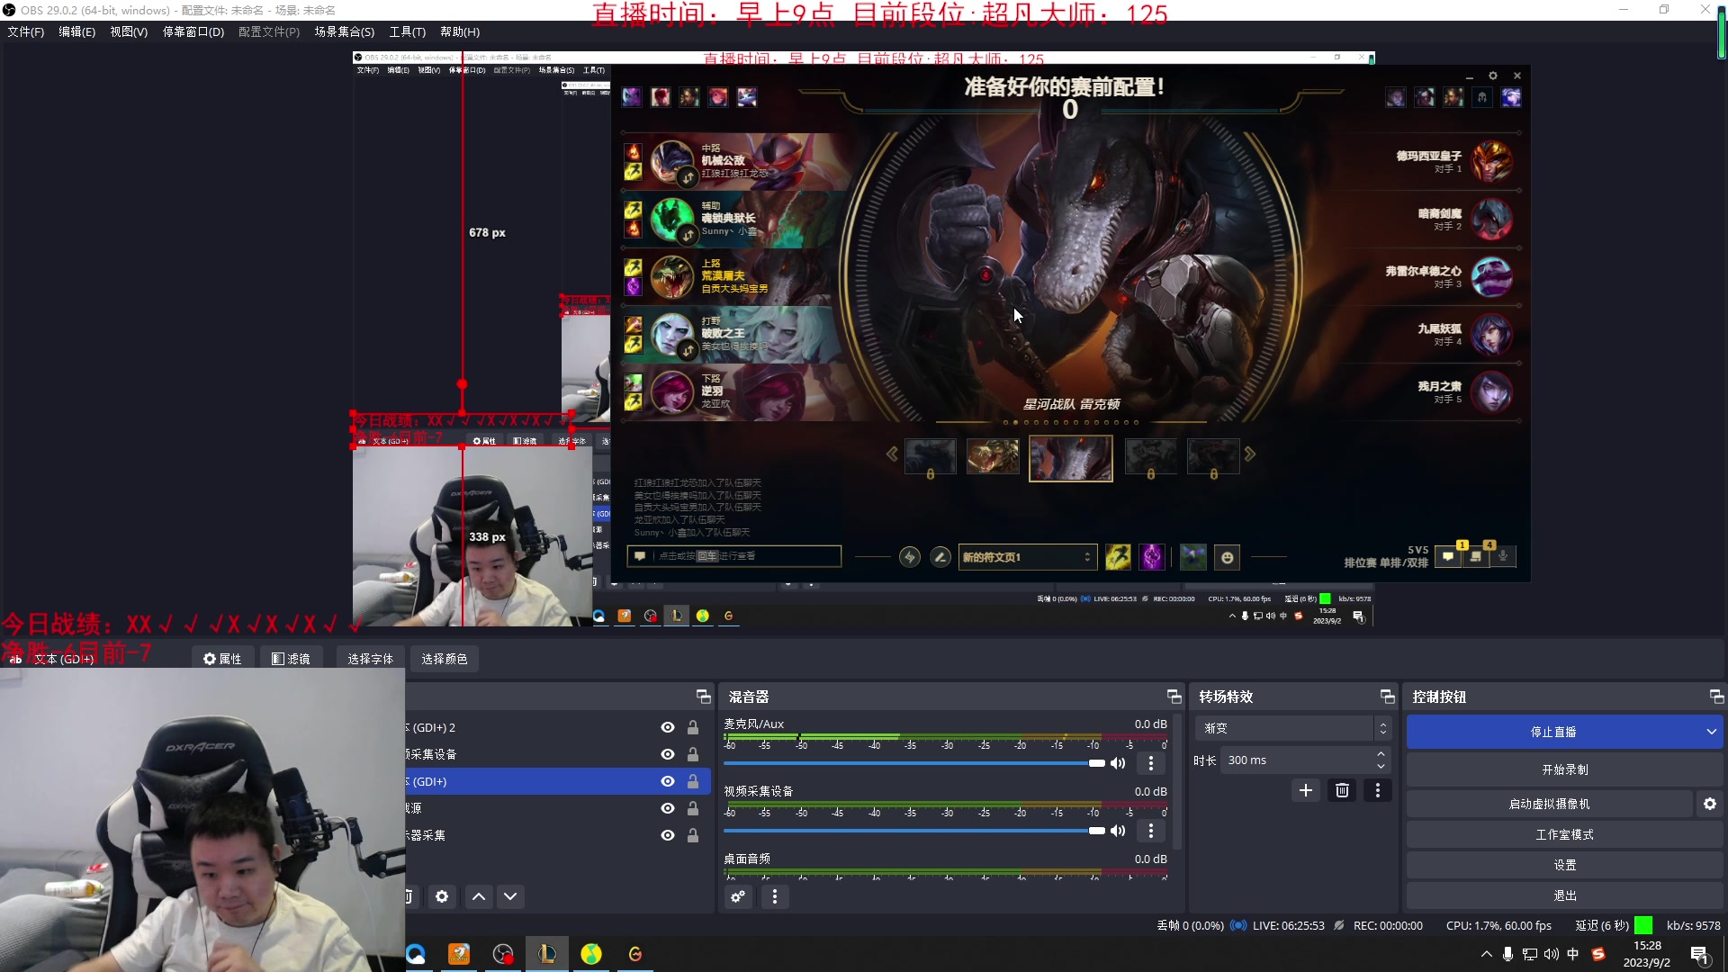Screen dimensions: 1728x972
Task: Delete the transition with the trash icon
Action: 1342,790
